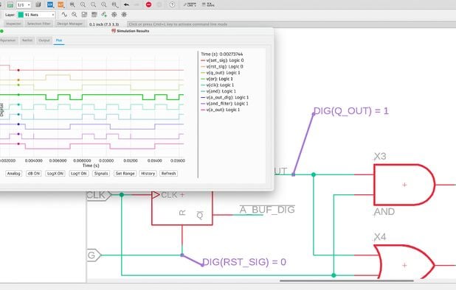456x290 pixels.
Task: Click the command line input field
Action: 291,24
